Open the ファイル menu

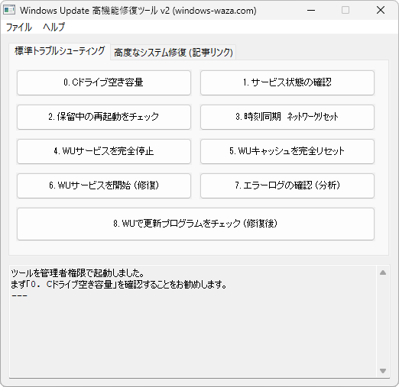(x=19, y=27)
